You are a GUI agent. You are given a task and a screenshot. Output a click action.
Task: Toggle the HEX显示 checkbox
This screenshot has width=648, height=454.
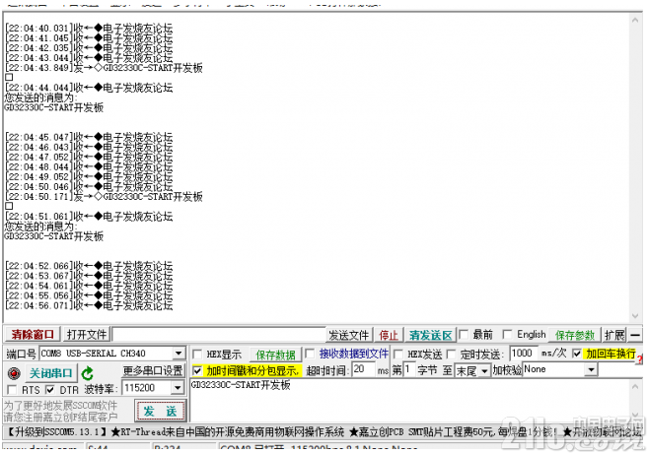(197, 355)
